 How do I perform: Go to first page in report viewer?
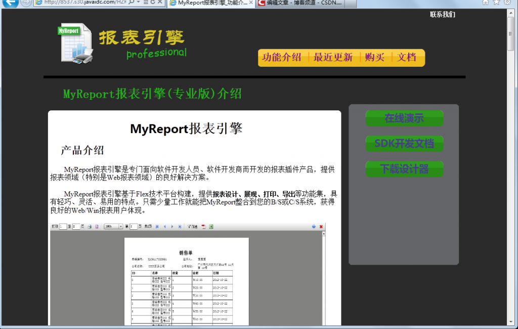157,226
